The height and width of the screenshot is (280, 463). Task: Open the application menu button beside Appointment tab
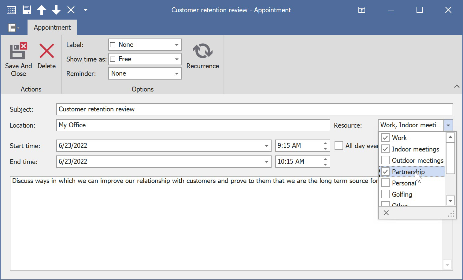click(13, 28)
